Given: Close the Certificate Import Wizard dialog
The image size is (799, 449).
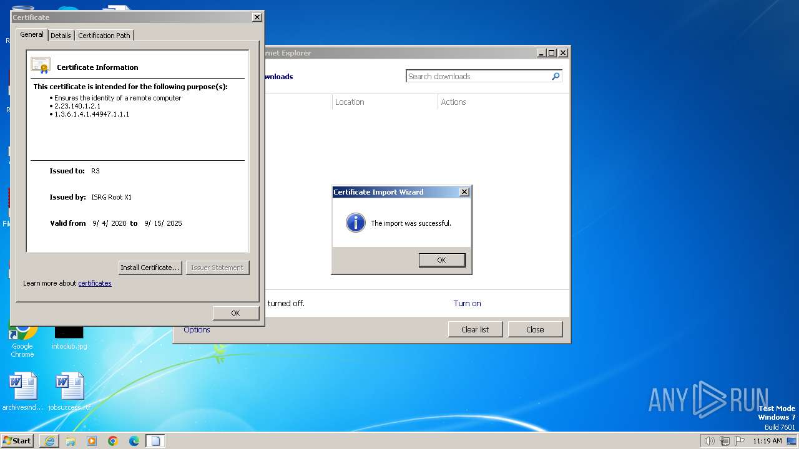Looking at the screenshot, I should coord(464,192).
